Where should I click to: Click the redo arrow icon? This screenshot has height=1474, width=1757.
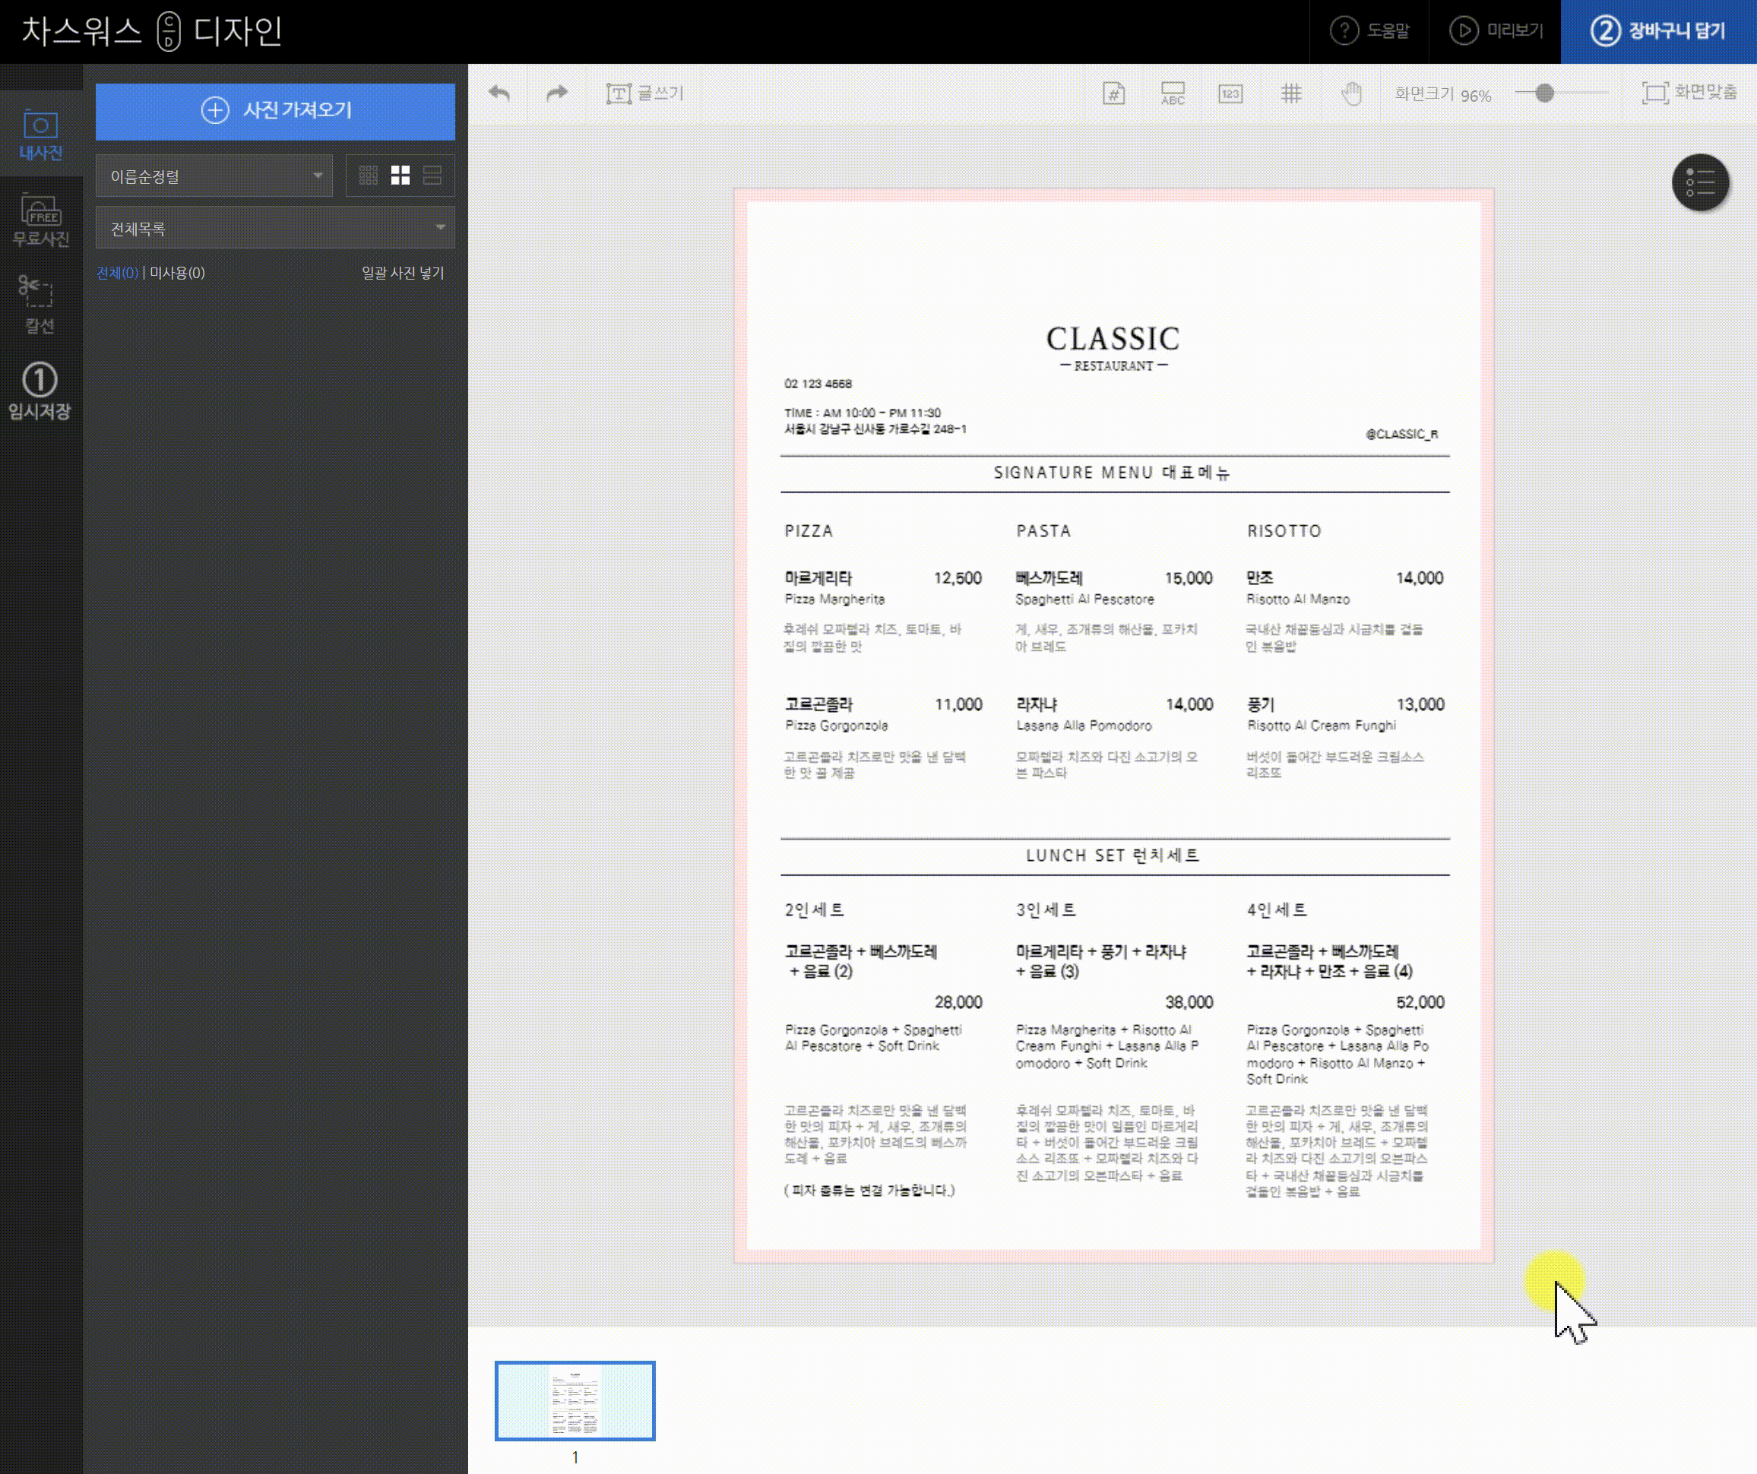pyautogui.click(x=556, y=93)
